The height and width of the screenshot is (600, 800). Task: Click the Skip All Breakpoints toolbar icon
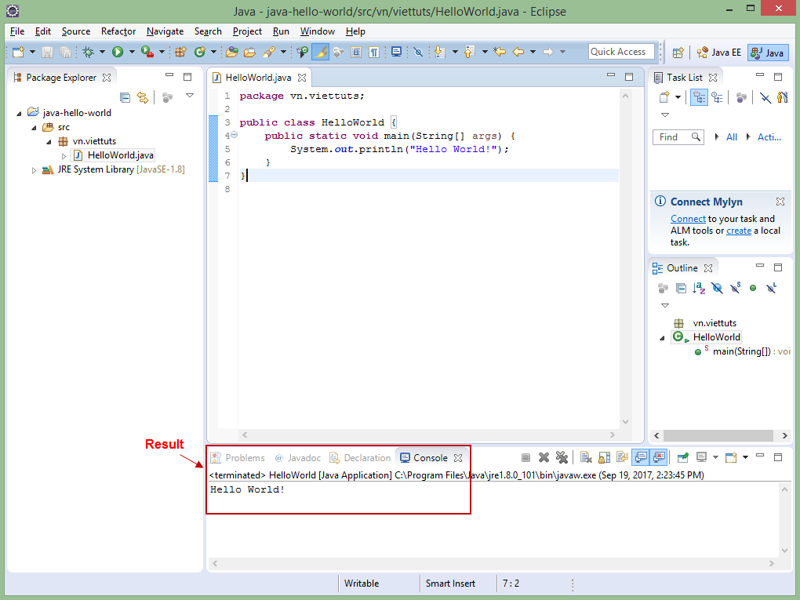click(x=418, y=52)
